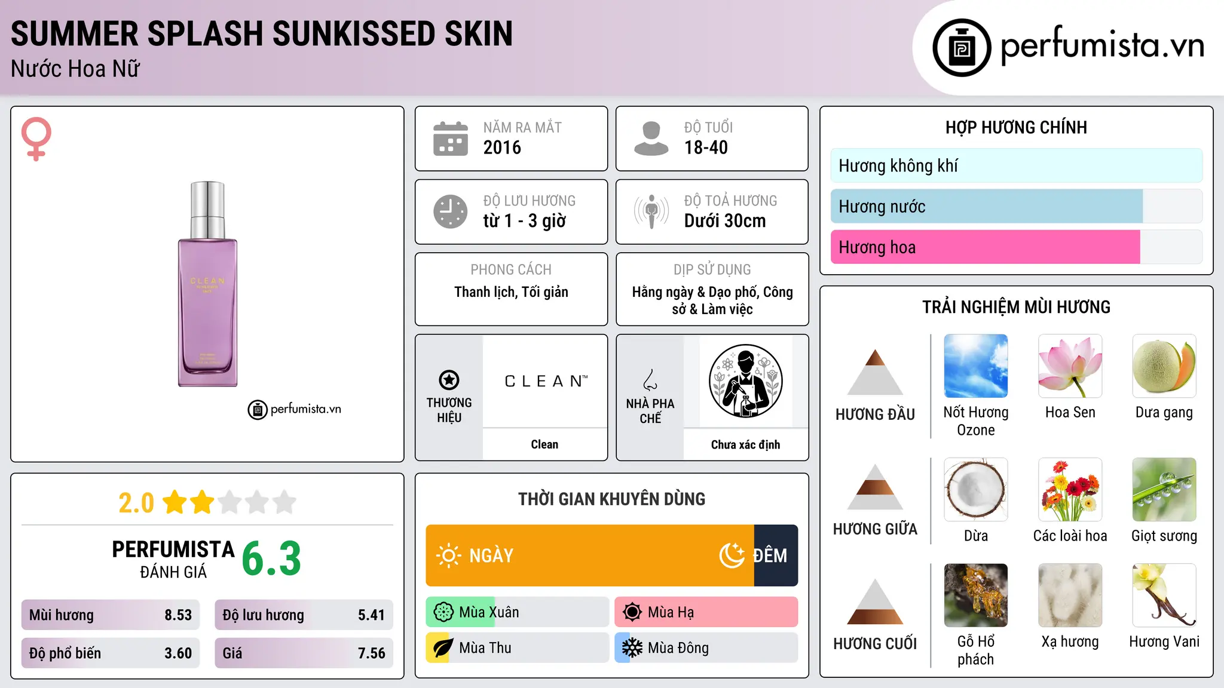Click the sillage icon beside Độ toả hương
Image resolution: width=1224 pixels, height=688 pixels.
[x=651, y=211]
